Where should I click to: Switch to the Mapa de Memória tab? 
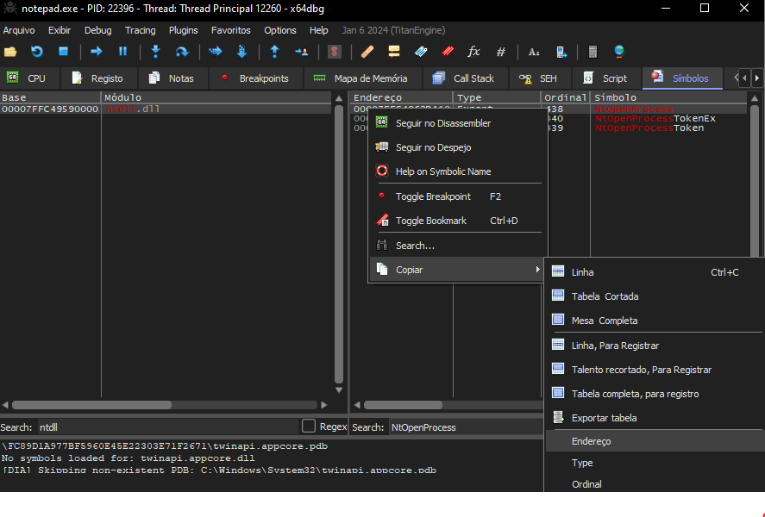[370, 78]
